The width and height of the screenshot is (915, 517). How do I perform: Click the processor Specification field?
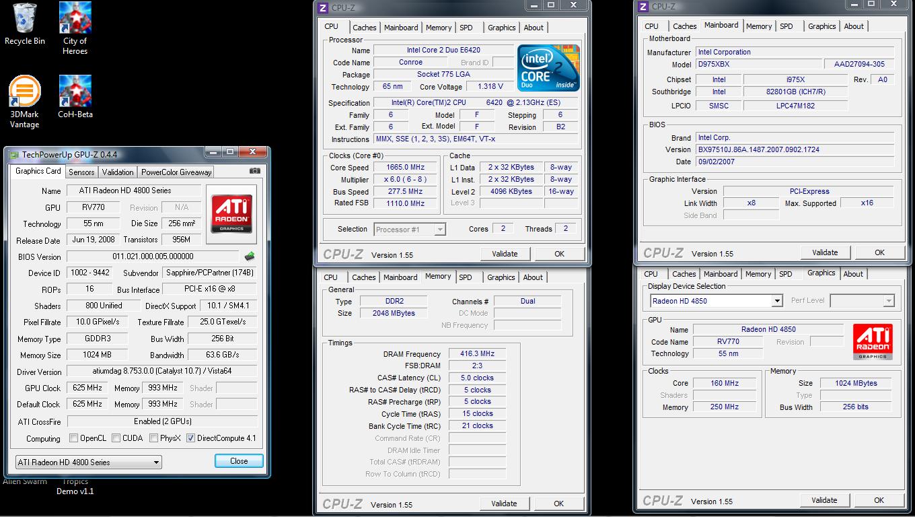pos(476,103)
